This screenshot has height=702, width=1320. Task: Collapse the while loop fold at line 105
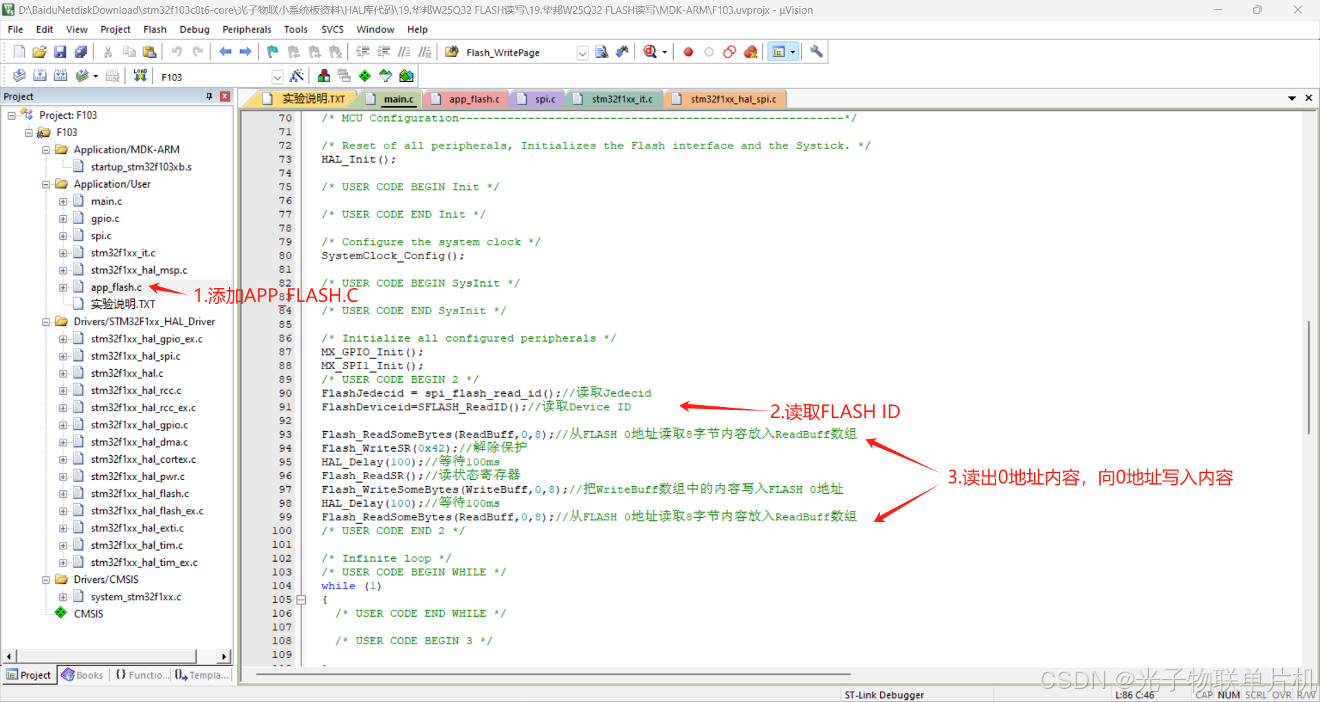(x=301, y=600)
